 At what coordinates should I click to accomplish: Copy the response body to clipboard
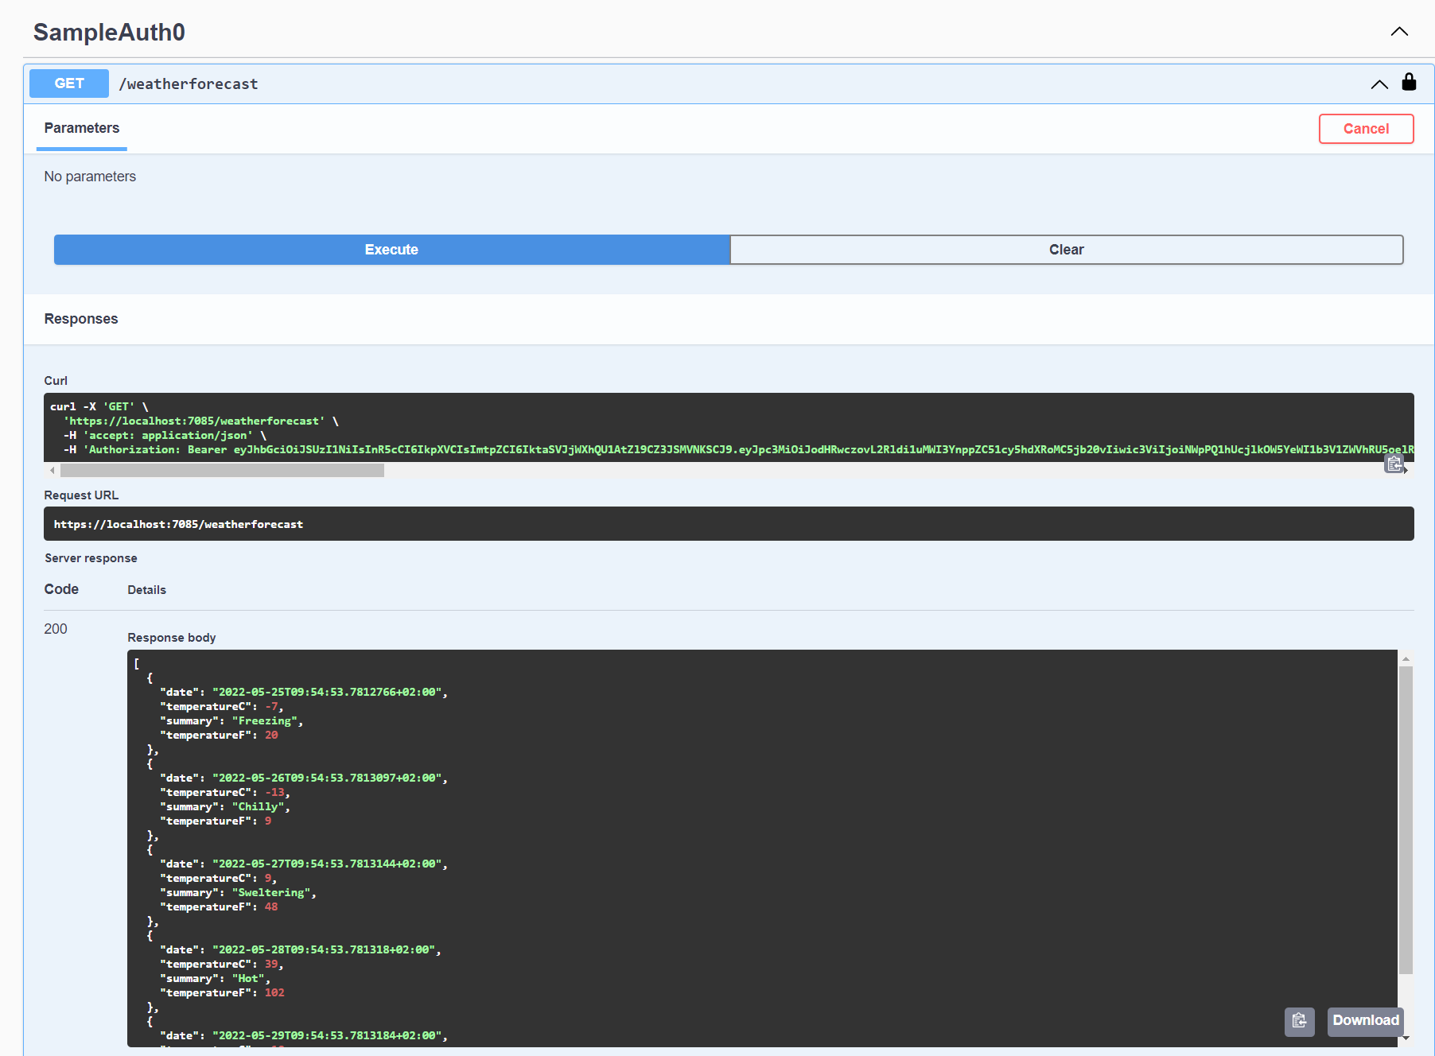[1299, 1021]
